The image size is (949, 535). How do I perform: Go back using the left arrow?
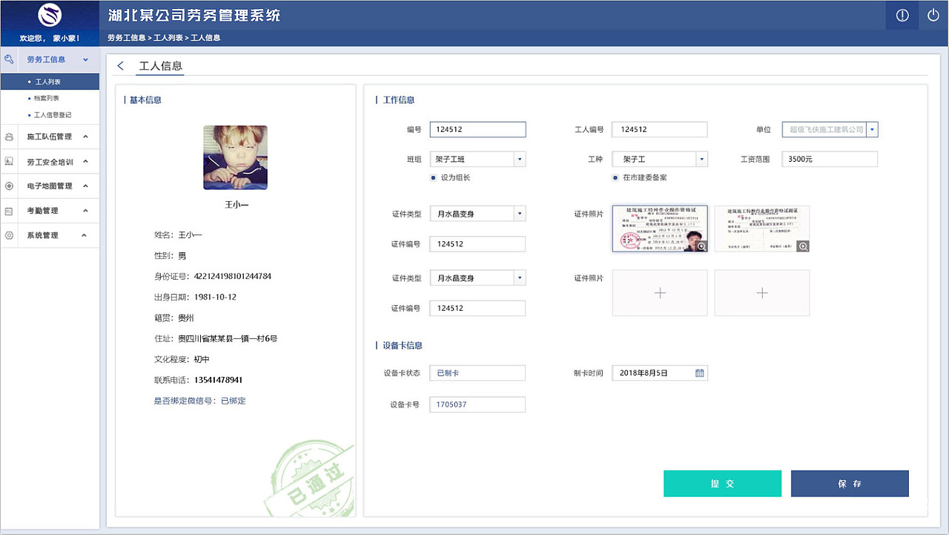[x=121, y=66]
